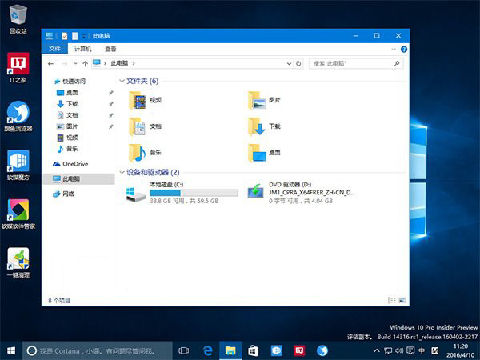Collapse the 文件夹 (6) group
This screenshot has height=360, width=480.
(122, 82)
